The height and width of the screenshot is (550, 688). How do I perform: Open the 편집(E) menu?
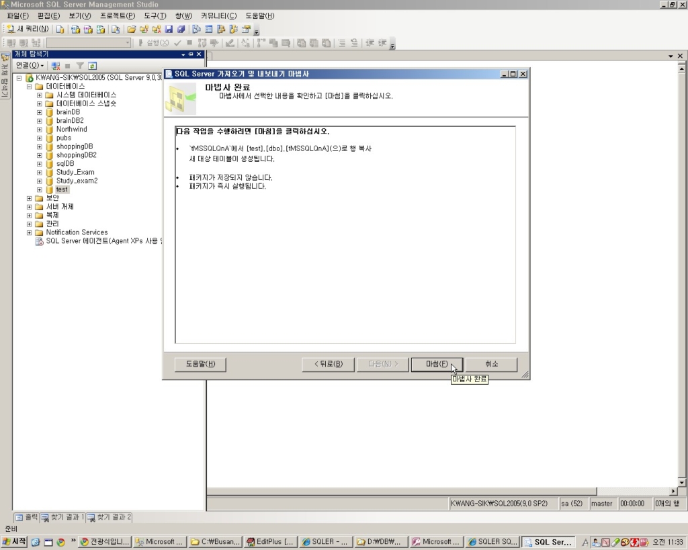(x=48, y=16)
